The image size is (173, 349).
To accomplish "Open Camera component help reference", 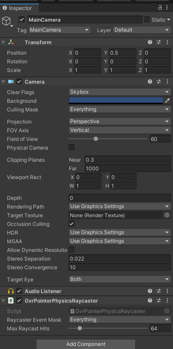I will click(x=150, y=82).
